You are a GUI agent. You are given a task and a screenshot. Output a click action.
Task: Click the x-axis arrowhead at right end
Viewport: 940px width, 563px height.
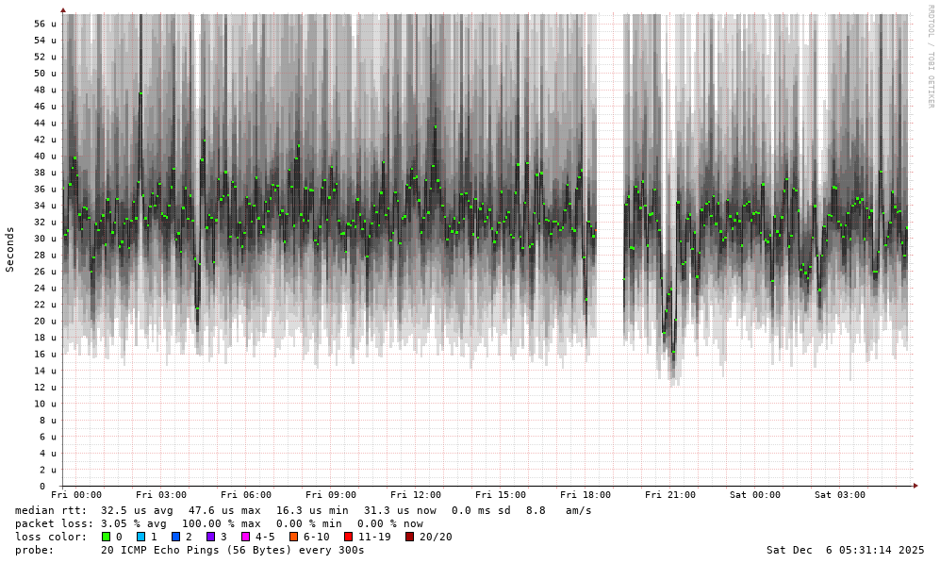point(915,485)
